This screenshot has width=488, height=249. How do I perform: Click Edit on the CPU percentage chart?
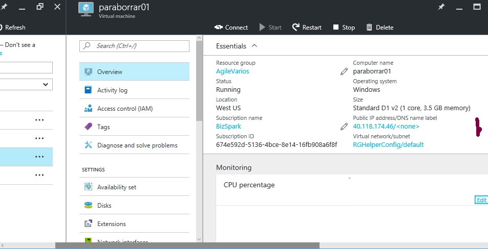481,200
